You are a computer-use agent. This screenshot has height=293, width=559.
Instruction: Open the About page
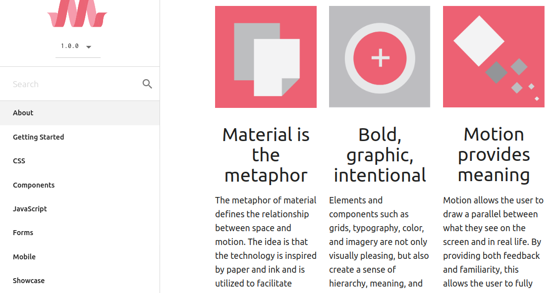23,112
